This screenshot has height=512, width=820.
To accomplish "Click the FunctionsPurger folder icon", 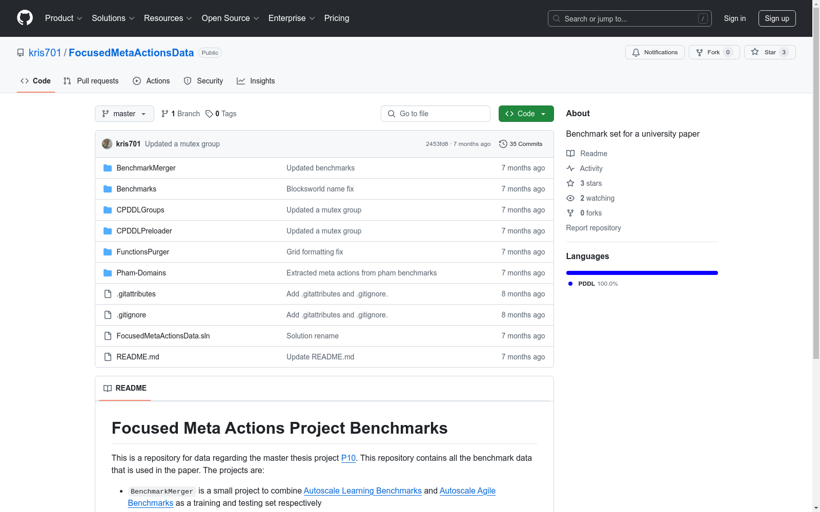I will click(x=108, y=252).
